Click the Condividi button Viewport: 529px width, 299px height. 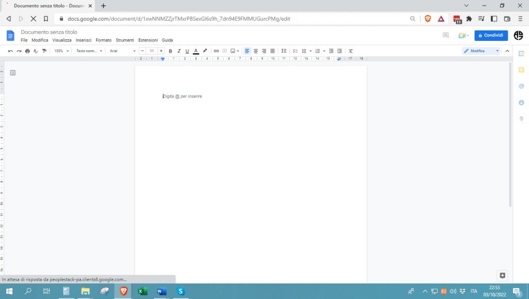491,35
